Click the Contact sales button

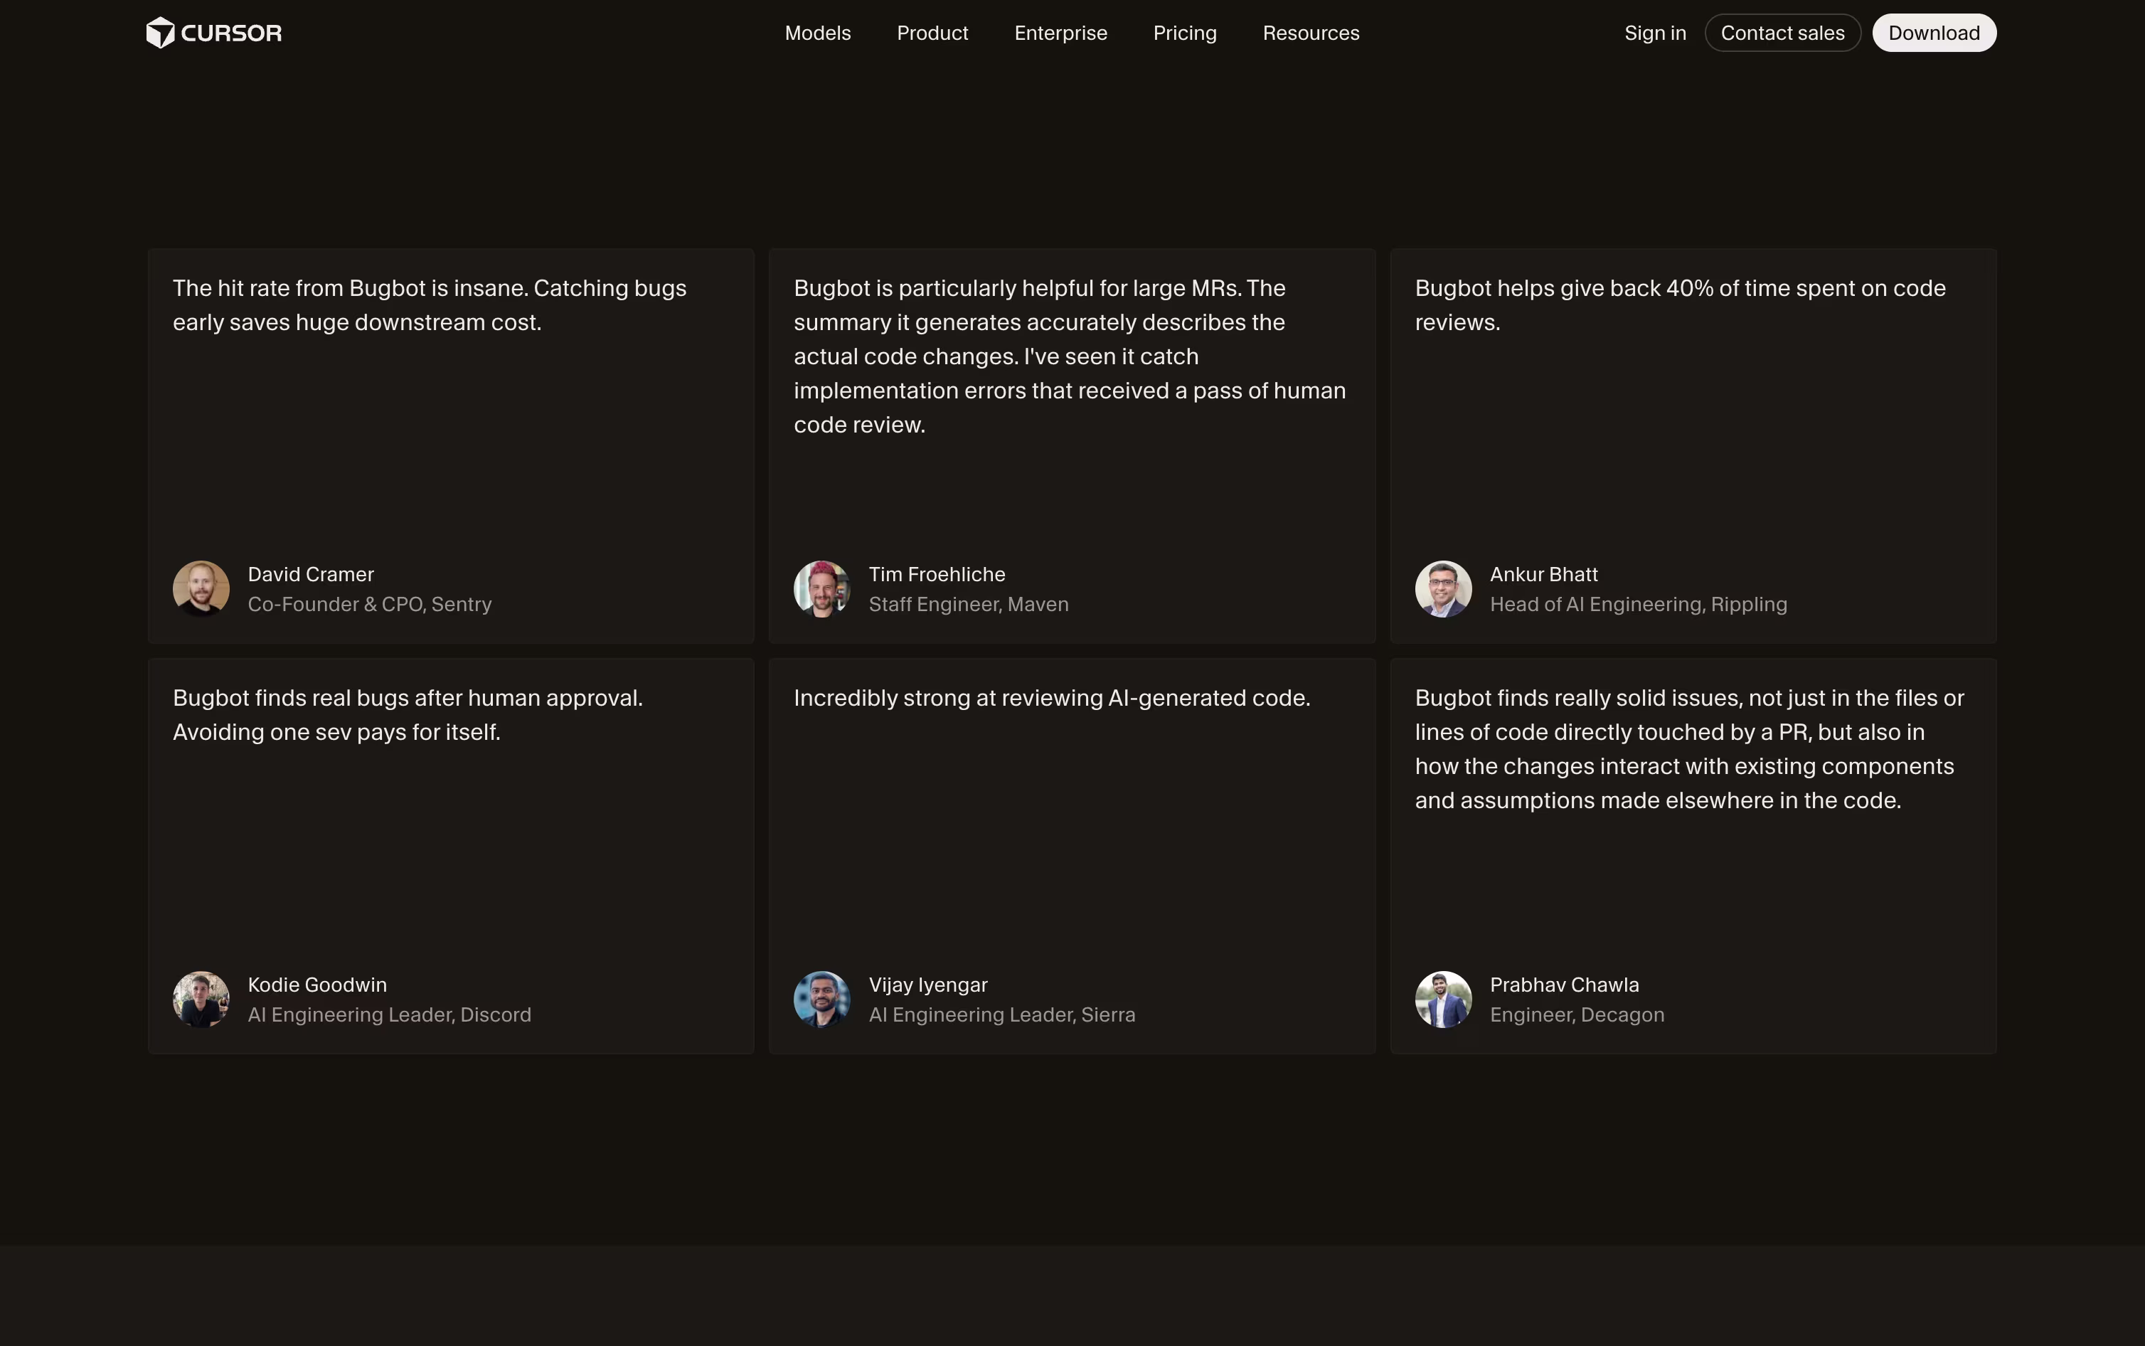coord(1783,33)
